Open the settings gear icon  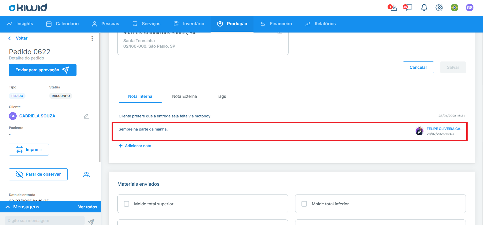click(x=439, y=8)
